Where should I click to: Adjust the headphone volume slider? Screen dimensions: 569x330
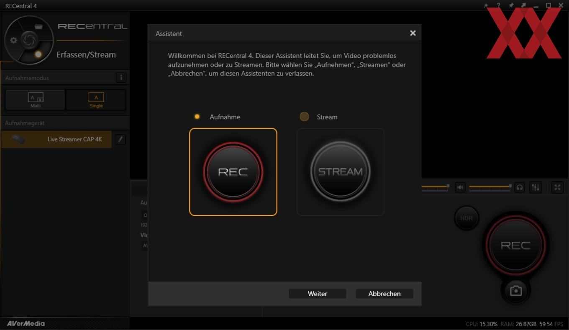tap(490, 187)
